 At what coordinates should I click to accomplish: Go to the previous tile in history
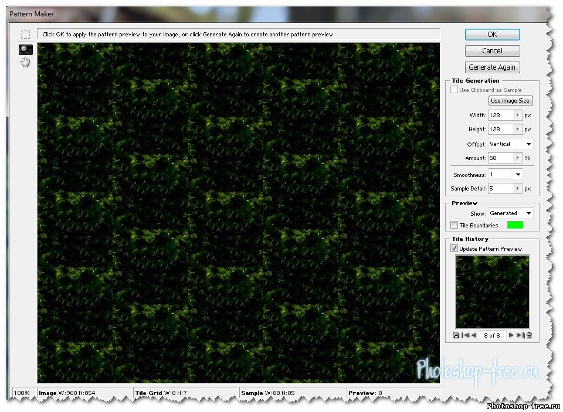point(473,335)
